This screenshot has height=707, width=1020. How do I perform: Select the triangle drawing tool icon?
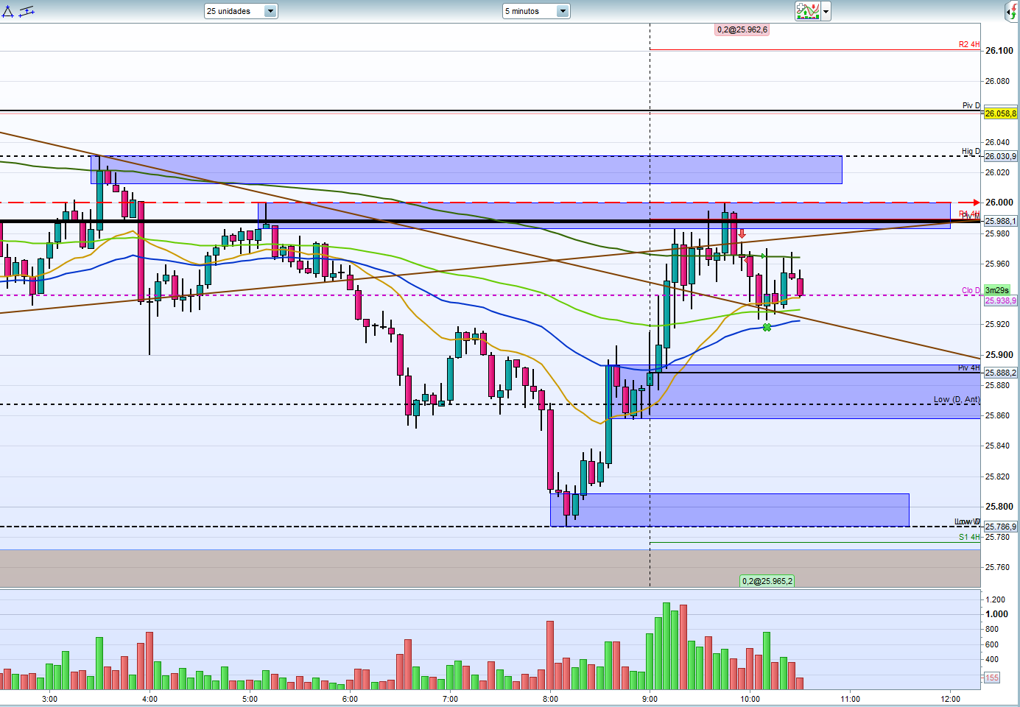[7, 11]
